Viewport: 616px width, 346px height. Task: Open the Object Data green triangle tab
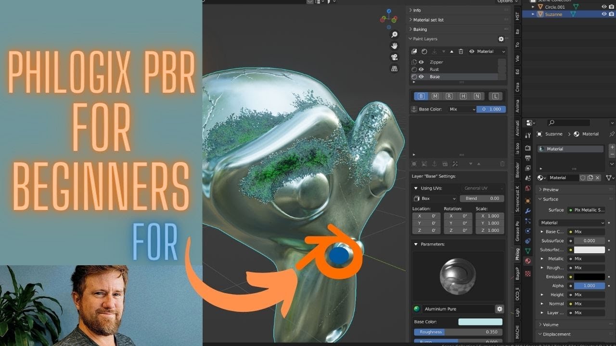528,251
